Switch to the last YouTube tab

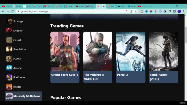[x=142, y=6]
